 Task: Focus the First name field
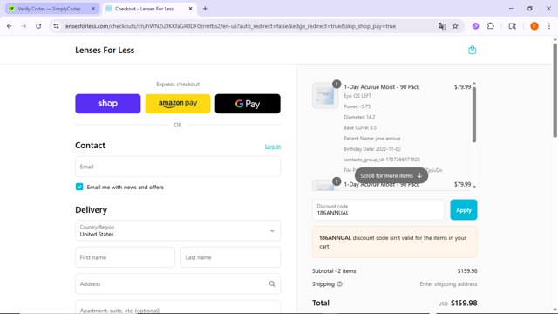click(x=125, y=257)
